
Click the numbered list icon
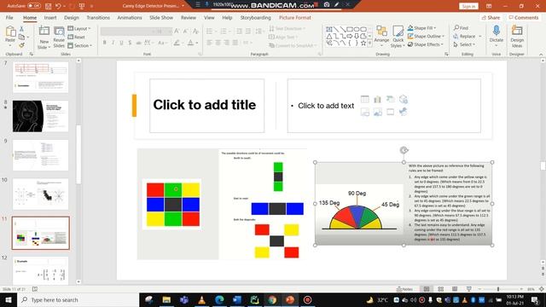click(224, 32)
